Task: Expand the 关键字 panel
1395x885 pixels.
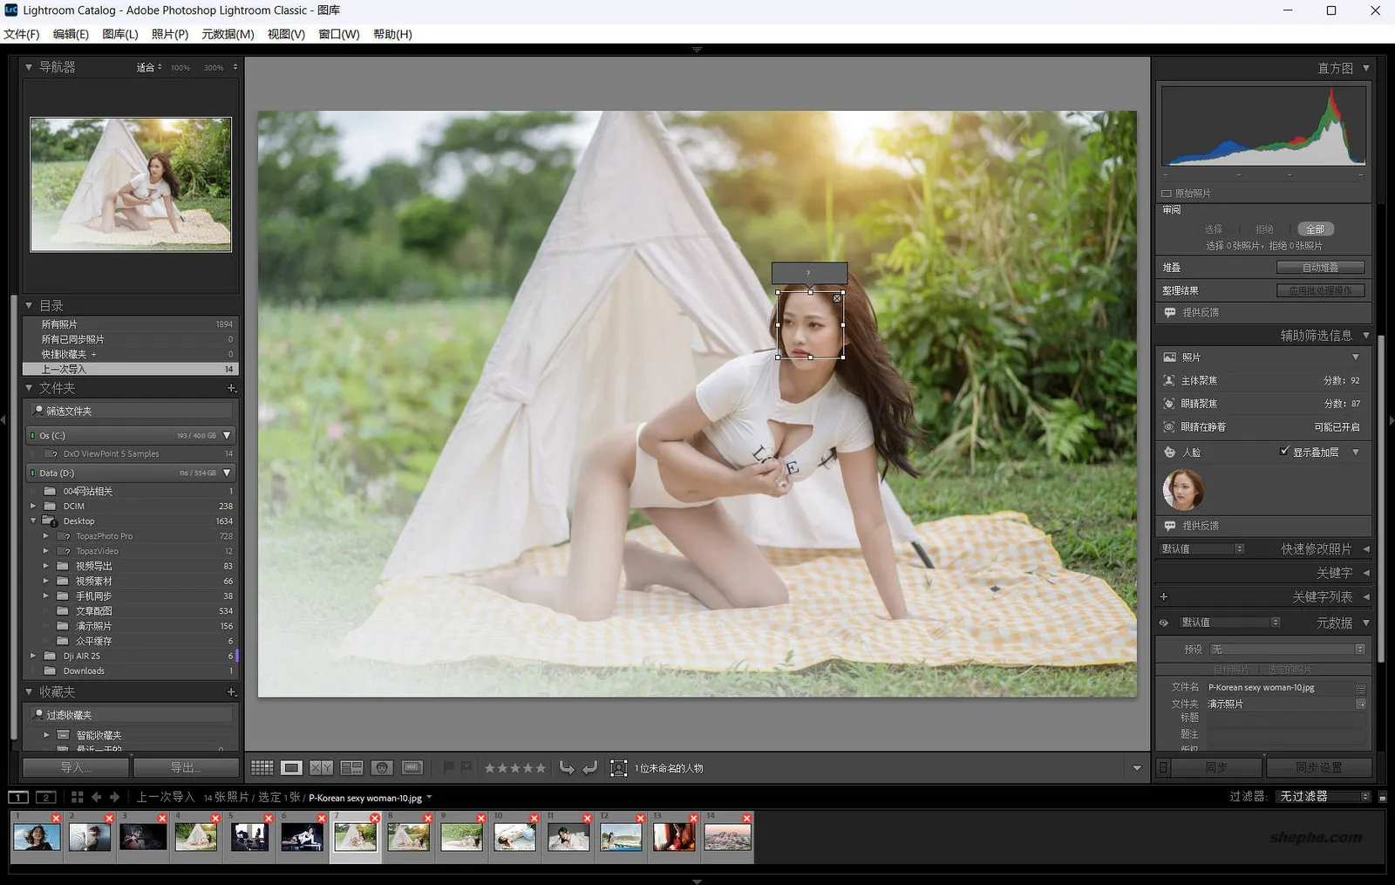Action: coord(1366,573)
